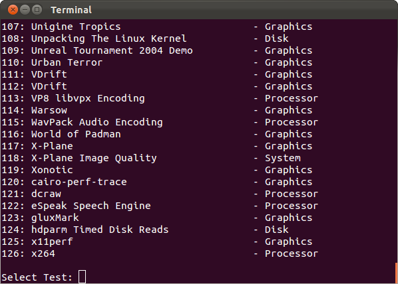Maximize the Terminal window

[37, 9]
